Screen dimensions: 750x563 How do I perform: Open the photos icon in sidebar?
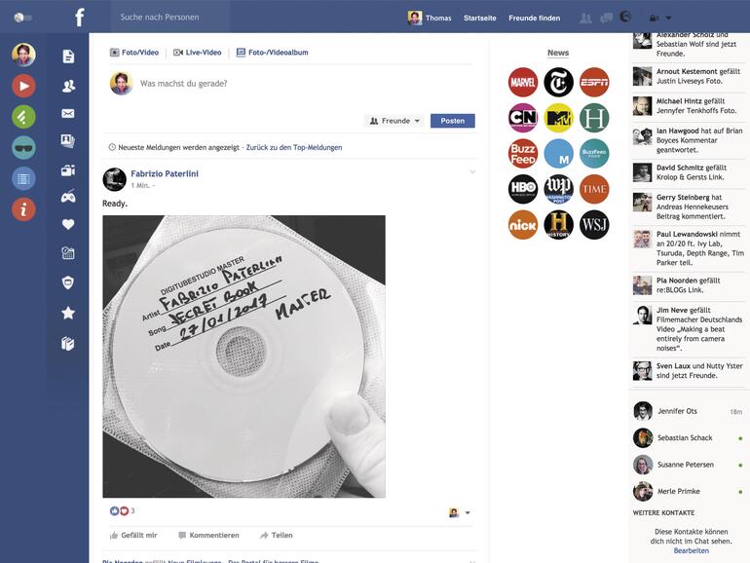(x=68, y=140)
